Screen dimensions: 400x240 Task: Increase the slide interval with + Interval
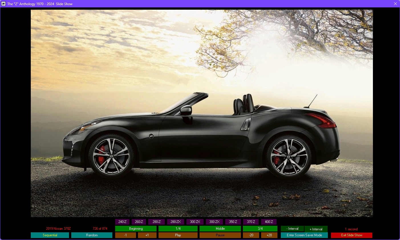316,229
